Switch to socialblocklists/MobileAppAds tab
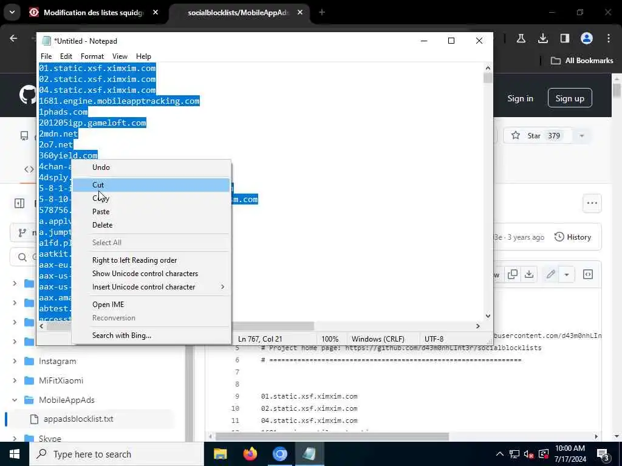The width and height of the screenshot is (622, 466). (238, 13)
